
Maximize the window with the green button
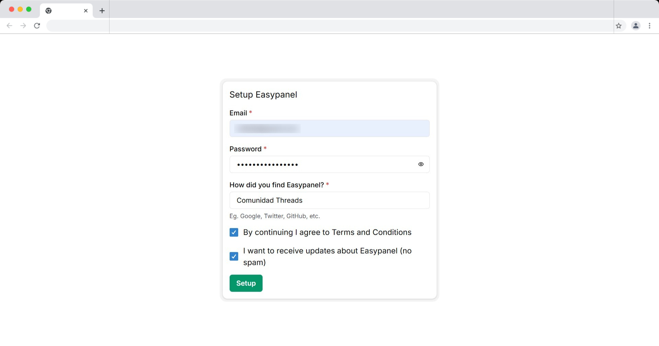(29, 9)
